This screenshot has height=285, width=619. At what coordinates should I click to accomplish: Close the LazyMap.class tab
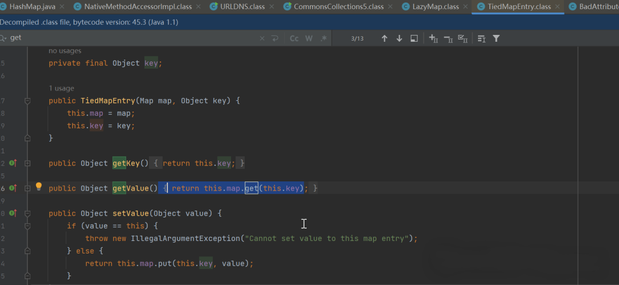(x=465, y=7)
